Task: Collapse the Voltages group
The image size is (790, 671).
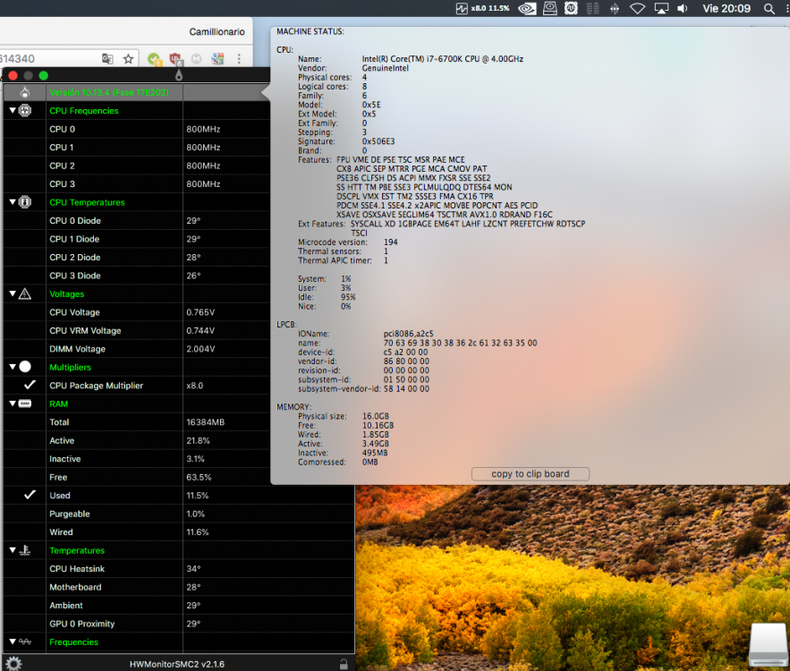Action: 13,293
